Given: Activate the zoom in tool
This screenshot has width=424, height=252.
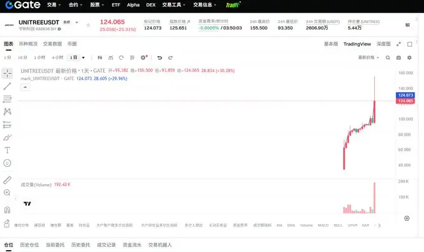Looking at the screenshot, I should 7,193.
